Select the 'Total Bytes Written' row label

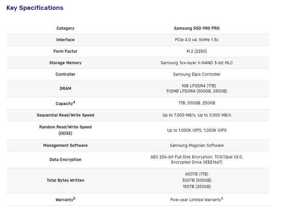pyautogui.click(x=66, y=180)
